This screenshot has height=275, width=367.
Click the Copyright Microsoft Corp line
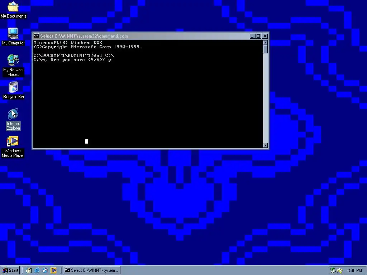[88, 47]
